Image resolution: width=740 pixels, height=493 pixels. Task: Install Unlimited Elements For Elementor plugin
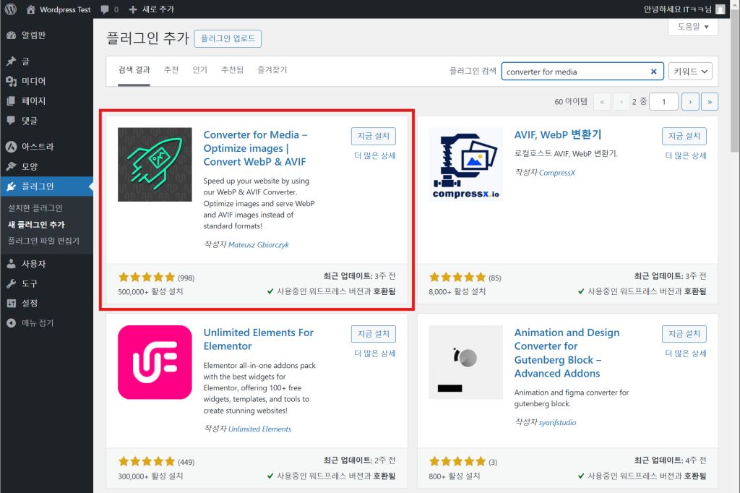374,335
